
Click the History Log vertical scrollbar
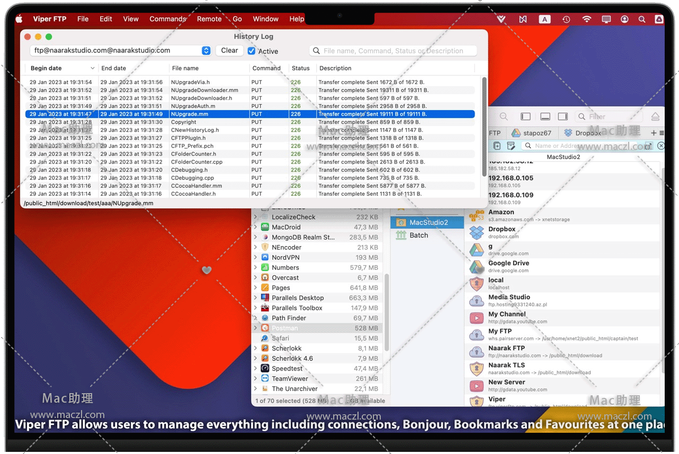pyautogui.click(x=484, y=127)
